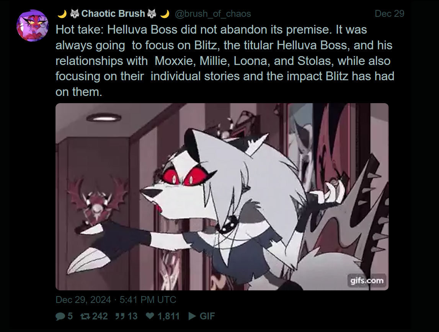
Task: Click the left crescent moon emoji in the display name
Action: click(62, 14)
